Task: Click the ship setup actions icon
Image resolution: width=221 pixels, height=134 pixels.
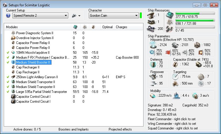Action: (x=74, y=16)
